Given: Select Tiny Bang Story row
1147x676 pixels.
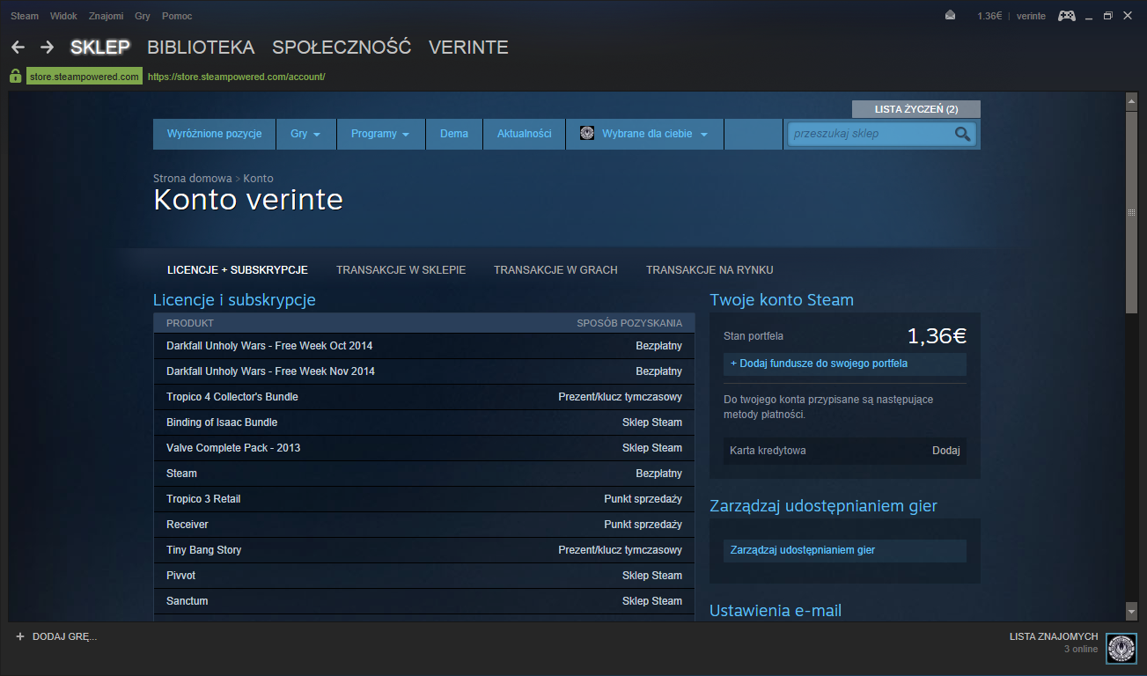Looking at the screenshot, I should (x=424, y=550).
